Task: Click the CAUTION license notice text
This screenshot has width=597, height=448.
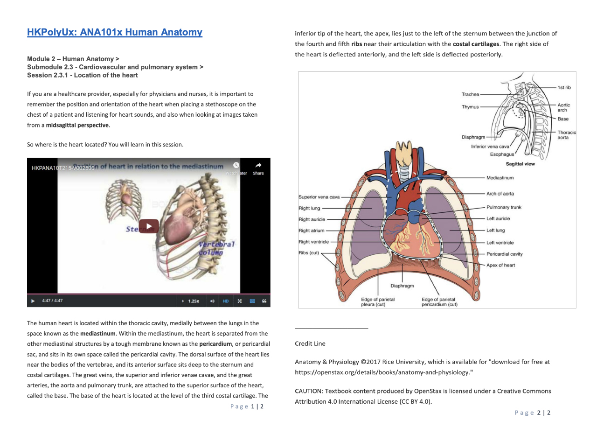Action: click(423, 396)
